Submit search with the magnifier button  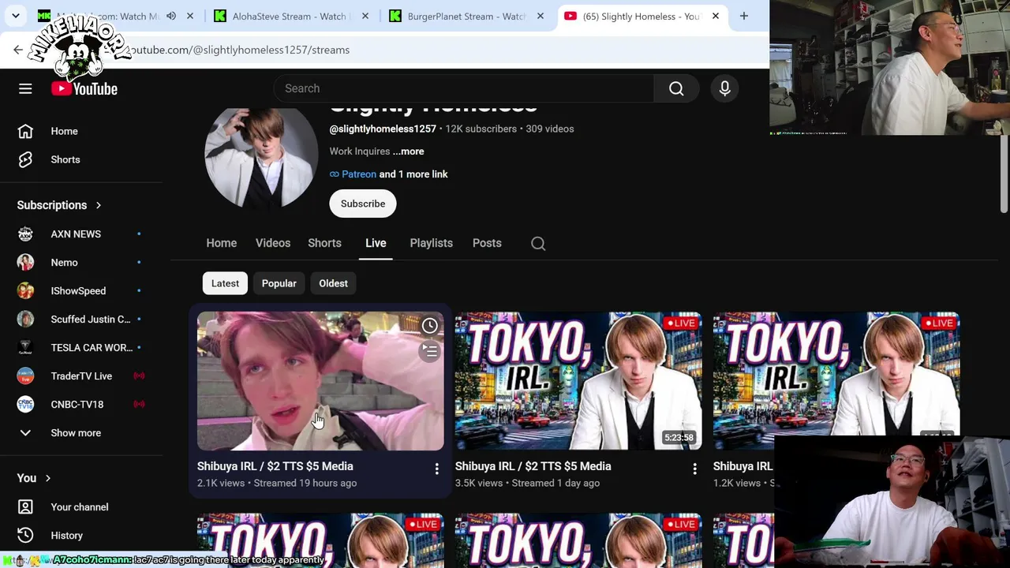676,88
